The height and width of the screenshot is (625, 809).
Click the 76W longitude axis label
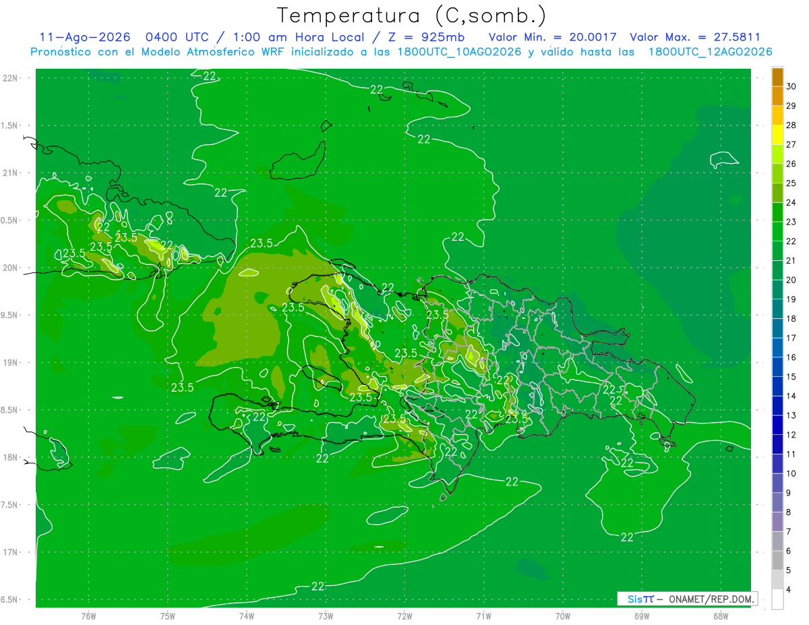[x=88, y=616]
